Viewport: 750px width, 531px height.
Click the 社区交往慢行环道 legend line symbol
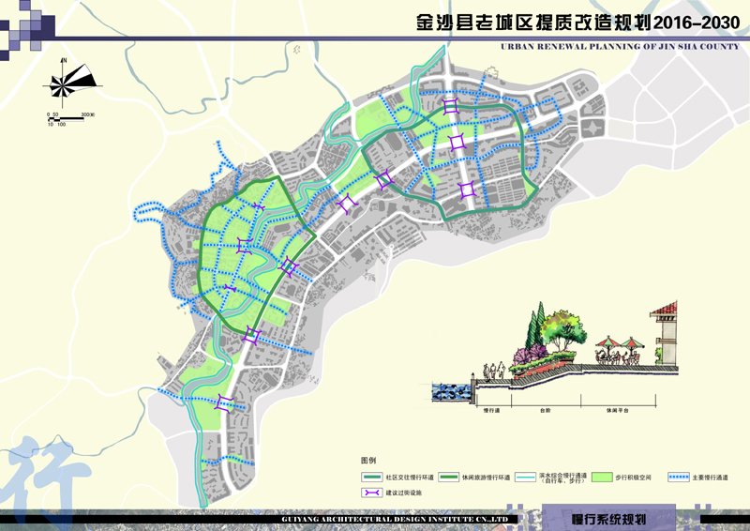371,478
